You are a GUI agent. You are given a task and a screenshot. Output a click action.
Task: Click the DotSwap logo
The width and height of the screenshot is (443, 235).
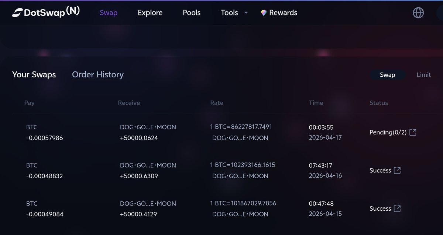point(46,12)
